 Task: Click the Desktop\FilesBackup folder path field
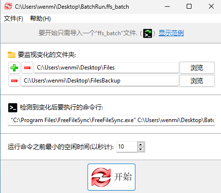100,81
